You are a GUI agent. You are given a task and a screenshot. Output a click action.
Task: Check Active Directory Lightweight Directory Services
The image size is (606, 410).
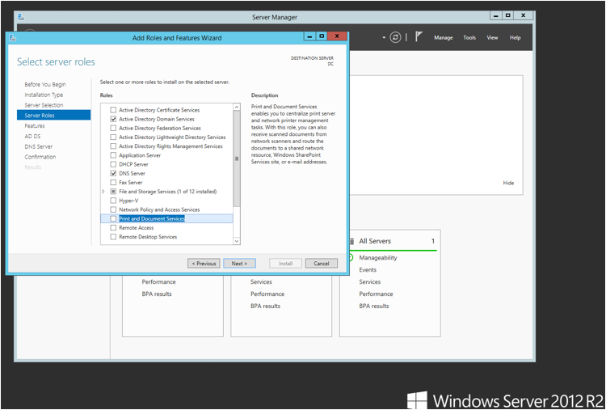click(x=113, y=137)
